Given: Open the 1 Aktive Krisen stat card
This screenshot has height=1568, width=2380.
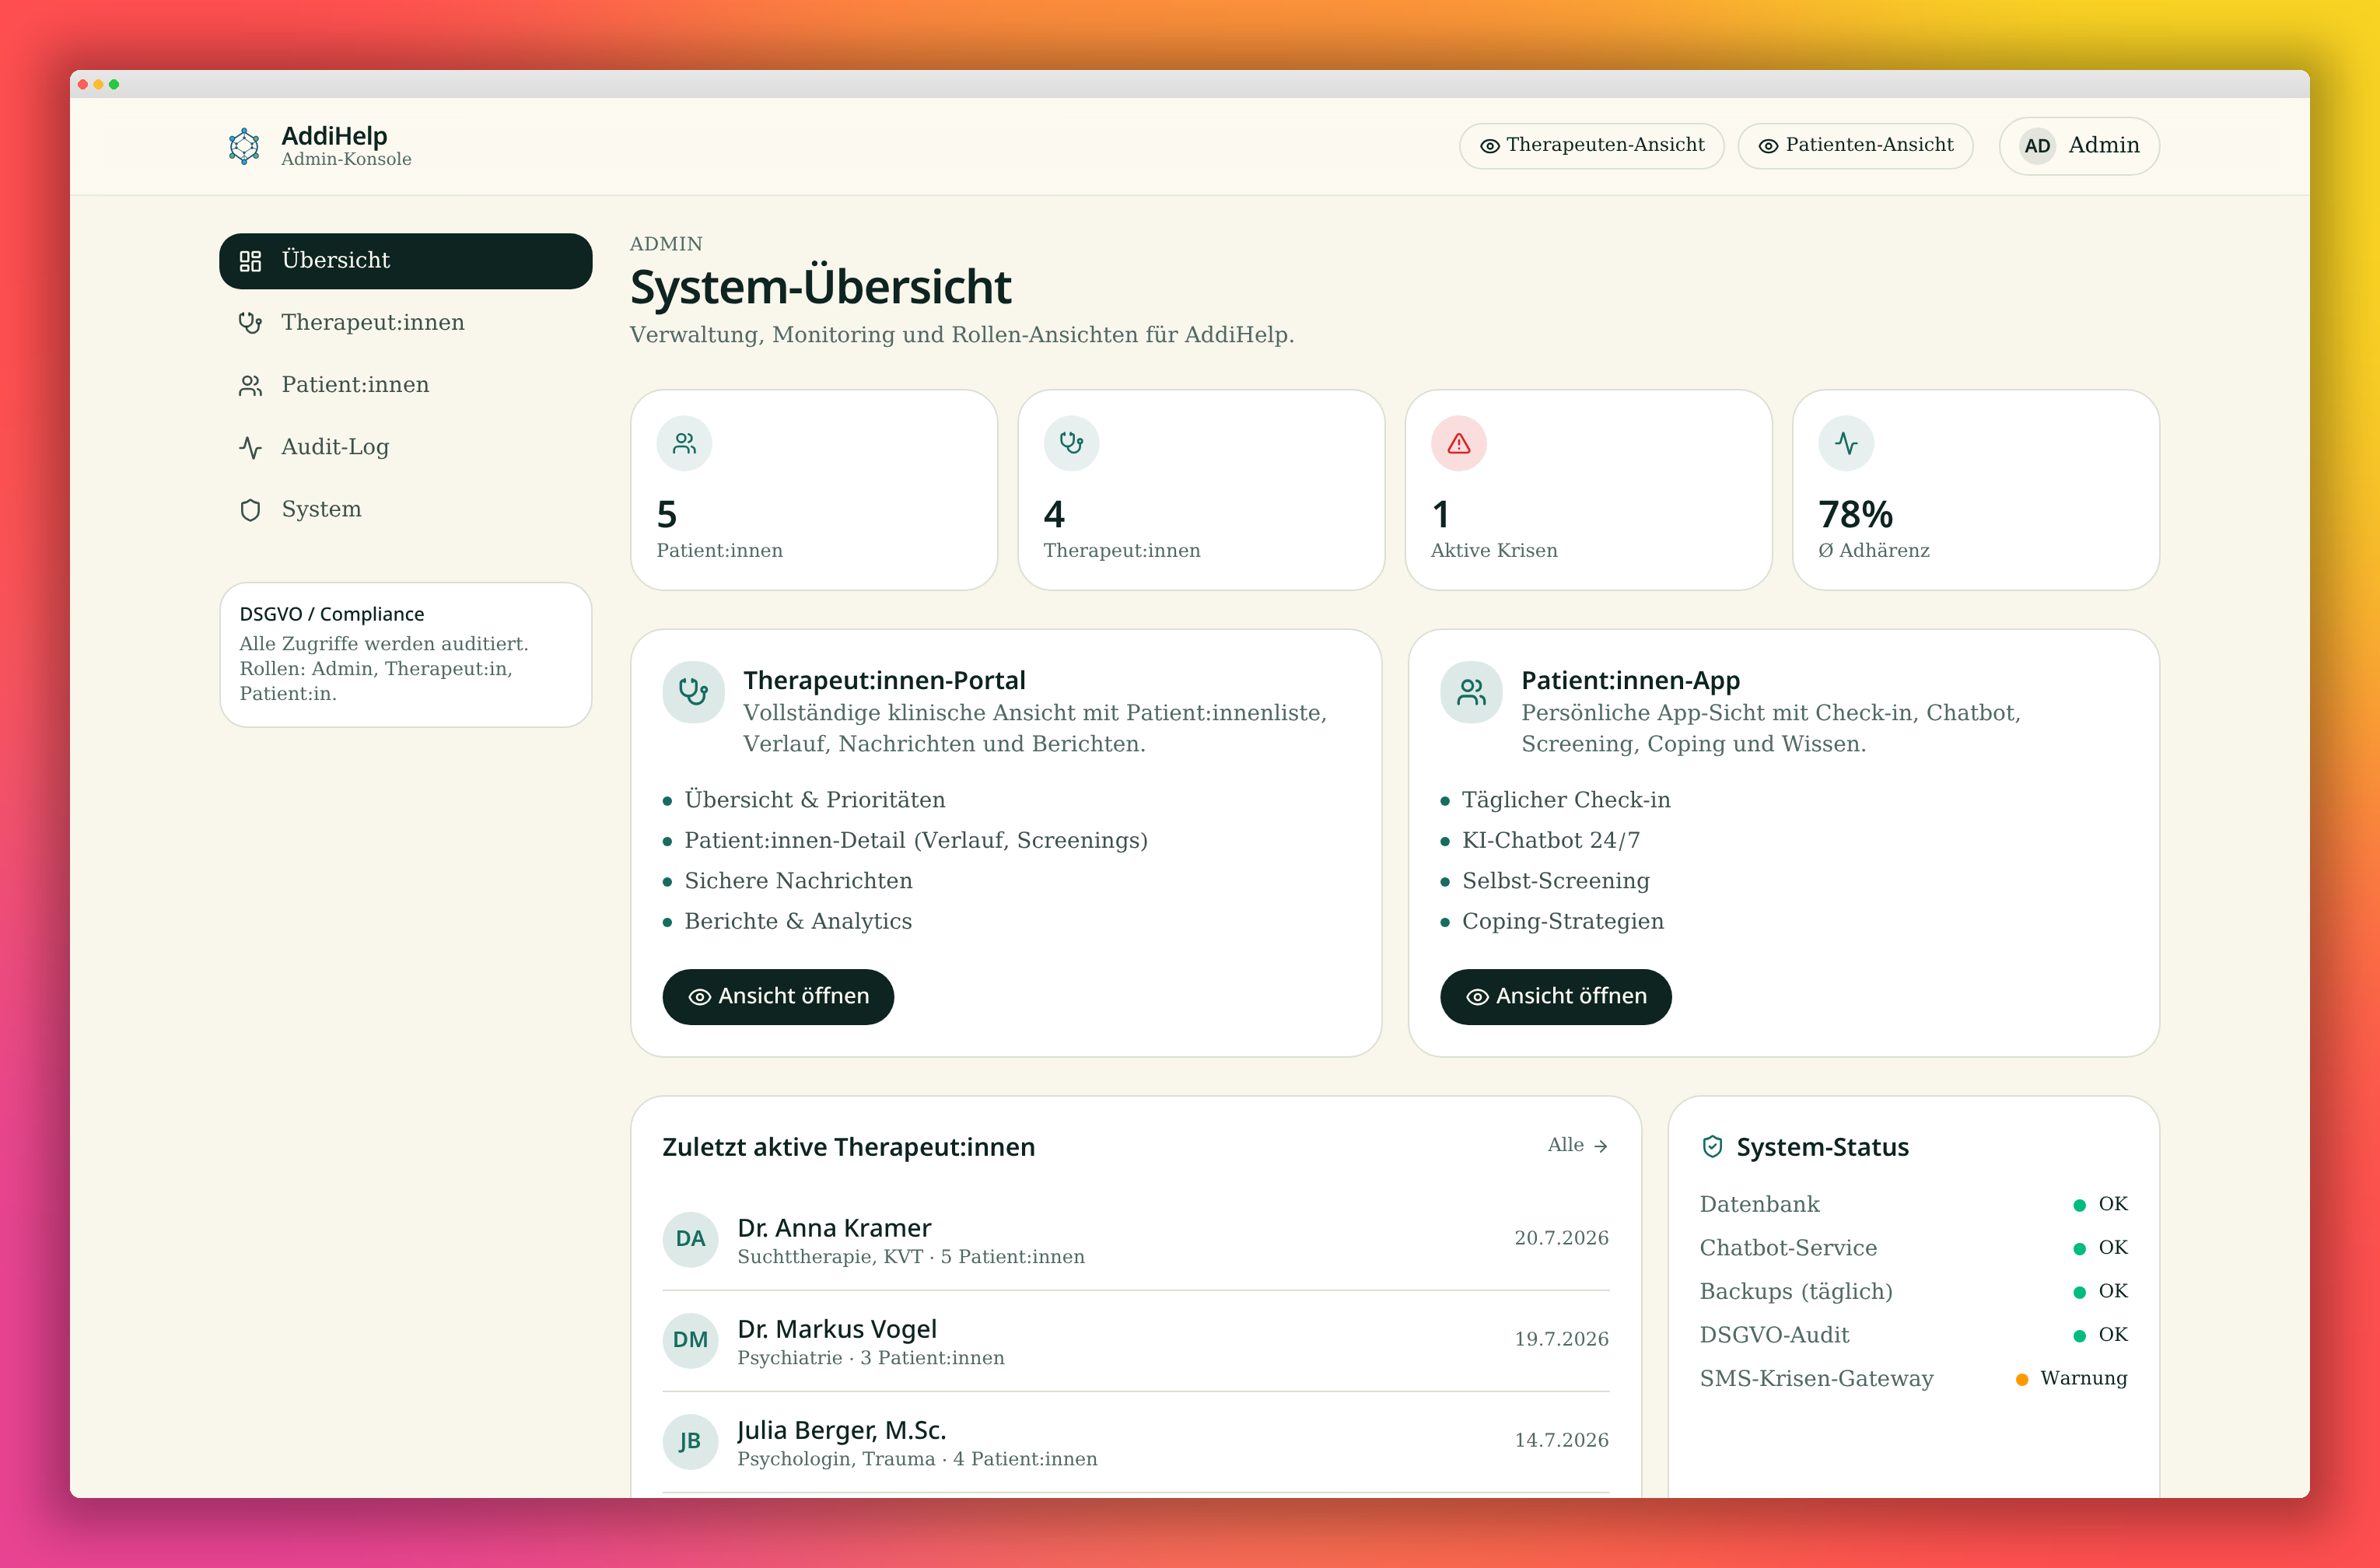Looking at the screenshot, I should [x=1589, y=490].
